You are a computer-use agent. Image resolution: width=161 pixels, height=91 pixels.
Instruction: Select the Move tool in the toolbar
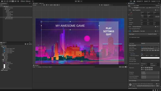(x=5, y=1)
